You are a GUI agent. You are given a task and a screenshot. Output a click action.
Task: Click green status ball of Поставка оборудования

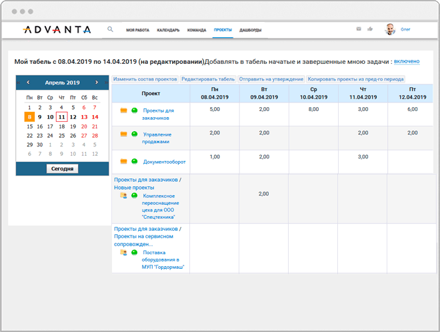click(x=135, y=253)
